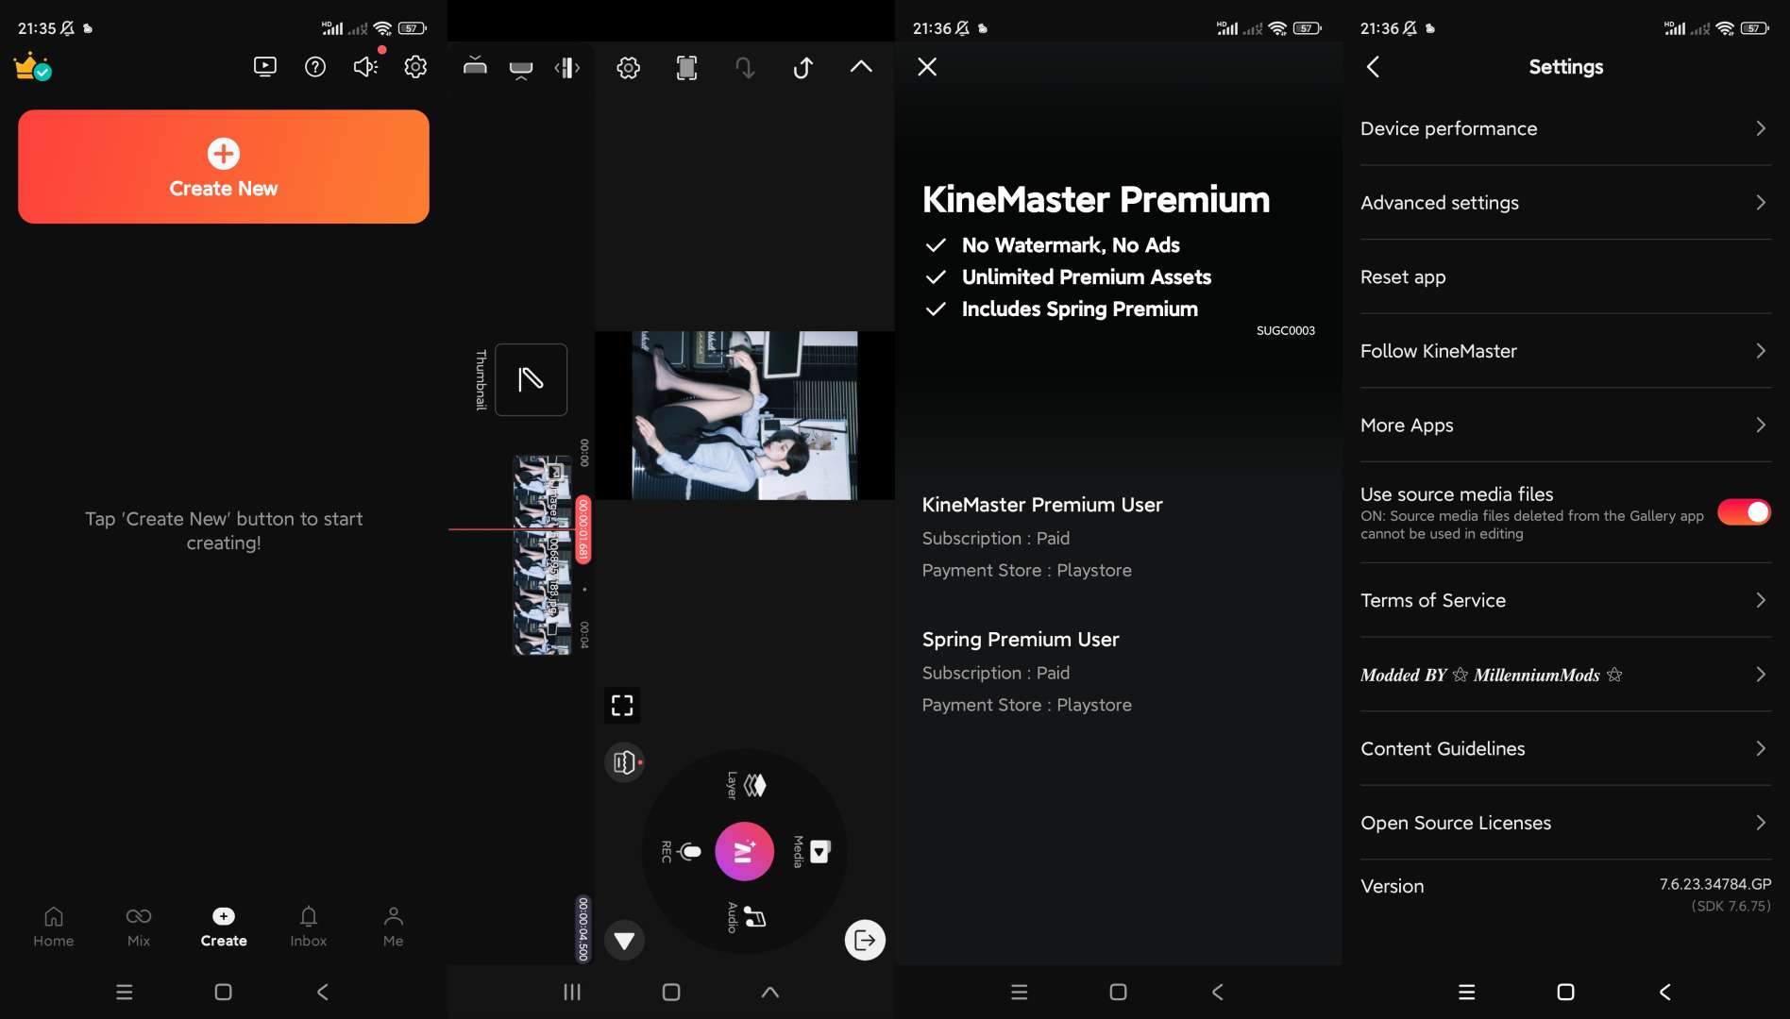Tap the red playhead time marker

tap(583, 529)
